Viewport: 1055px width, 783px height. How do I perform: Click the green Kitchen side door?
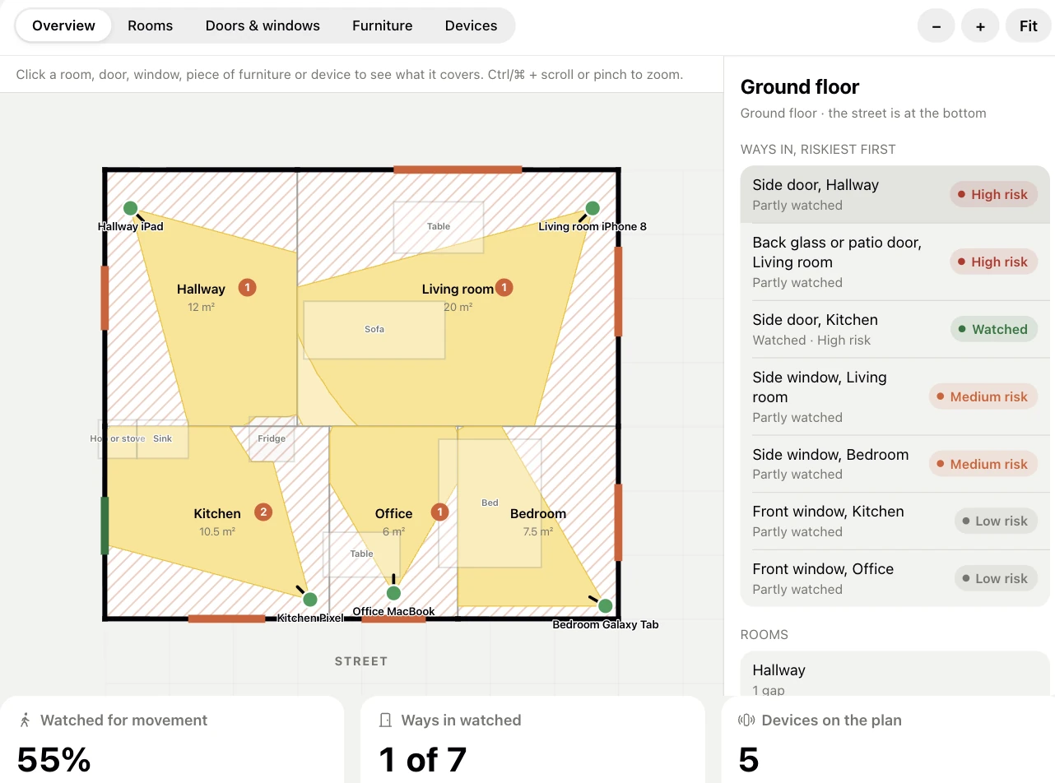pyautogui.click(x=105, y=526)
